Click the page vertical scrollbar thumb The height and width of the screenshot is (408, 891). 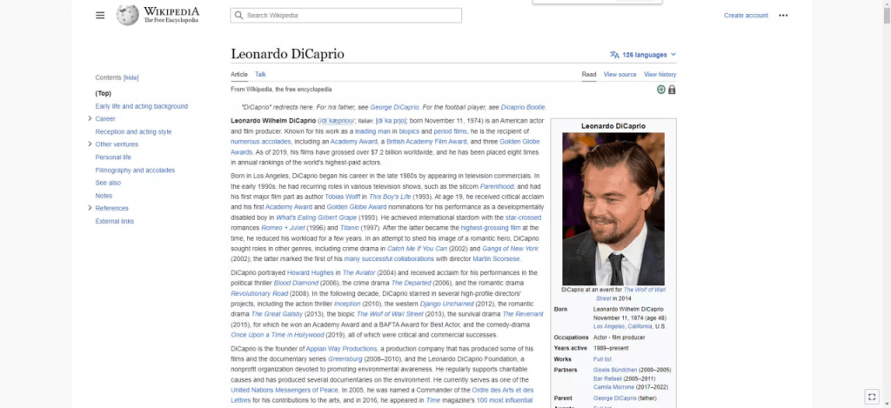click(887, 14)
